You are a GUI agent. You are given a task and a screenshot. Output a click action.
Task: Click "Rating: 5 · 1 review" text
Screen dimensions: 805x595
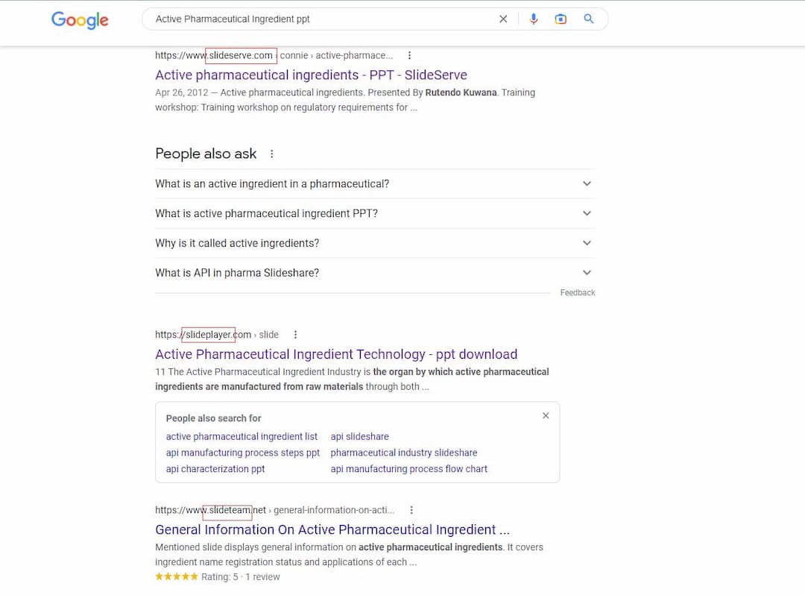click(x=240, y=577)
